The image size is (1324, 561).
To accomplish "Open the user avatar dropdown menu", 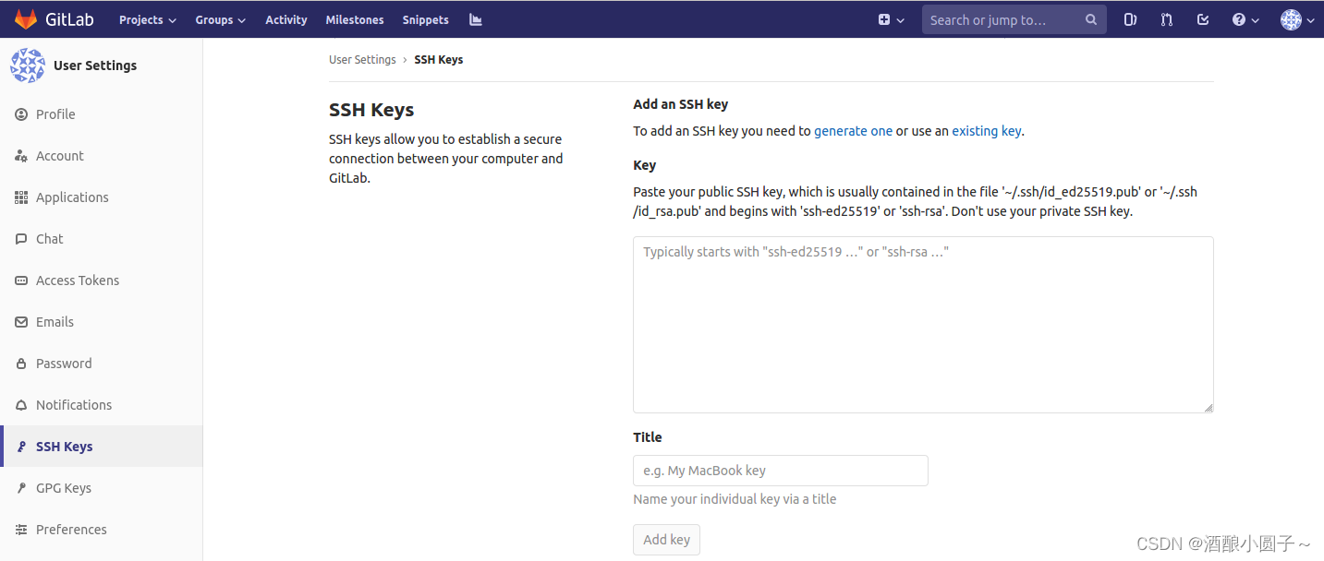I will (1296, 19).
